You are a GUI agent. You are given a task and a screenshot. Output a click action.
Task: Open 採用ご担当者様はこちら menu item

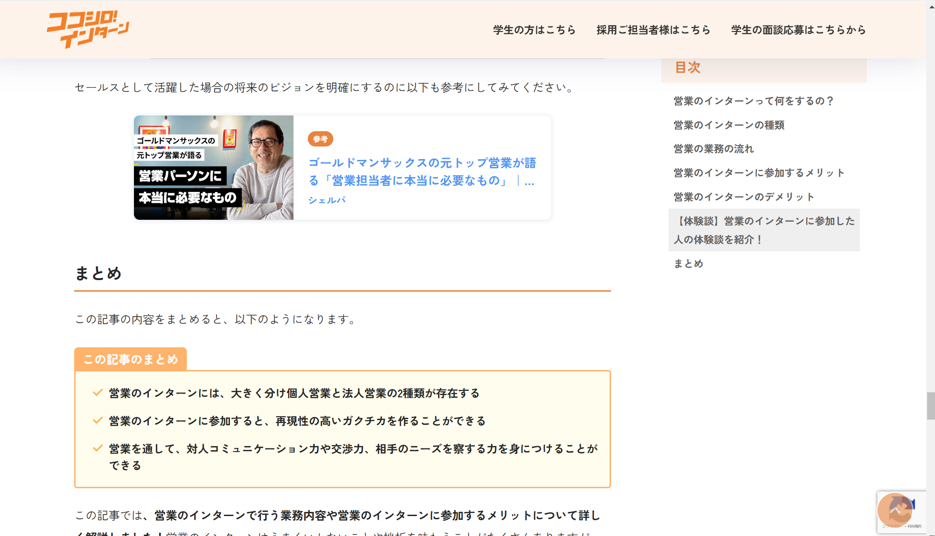pyautogui.click(x=653, y=30)
